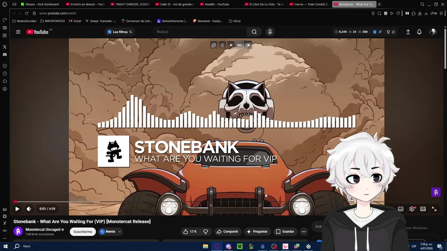Play the video with the play button
Image resolution: width=447 pixels, height=251 pixels.
[x=17, y=209]
